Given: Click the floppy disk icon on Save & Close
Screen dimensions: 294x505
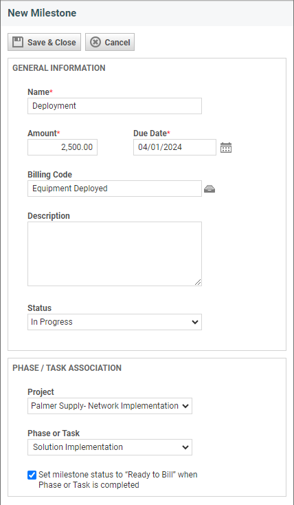Looking at the screenshot, I should (x=18, y=42).
